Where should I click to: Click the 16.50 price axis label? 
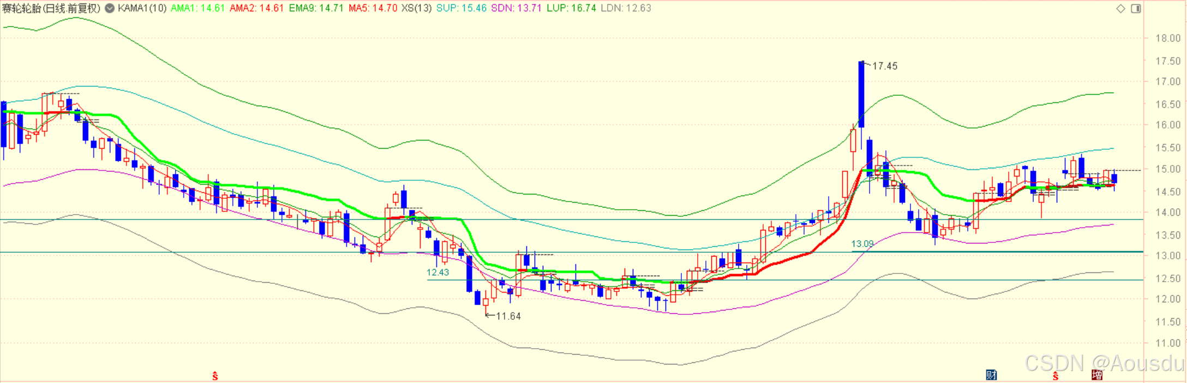[x=1168, y=104]
